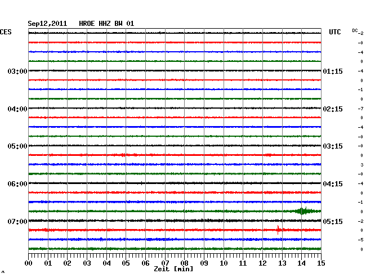This screenshot has height=278, width=366.
Task: Click the UTC time zone label
Action: click(x=335, y=32)
